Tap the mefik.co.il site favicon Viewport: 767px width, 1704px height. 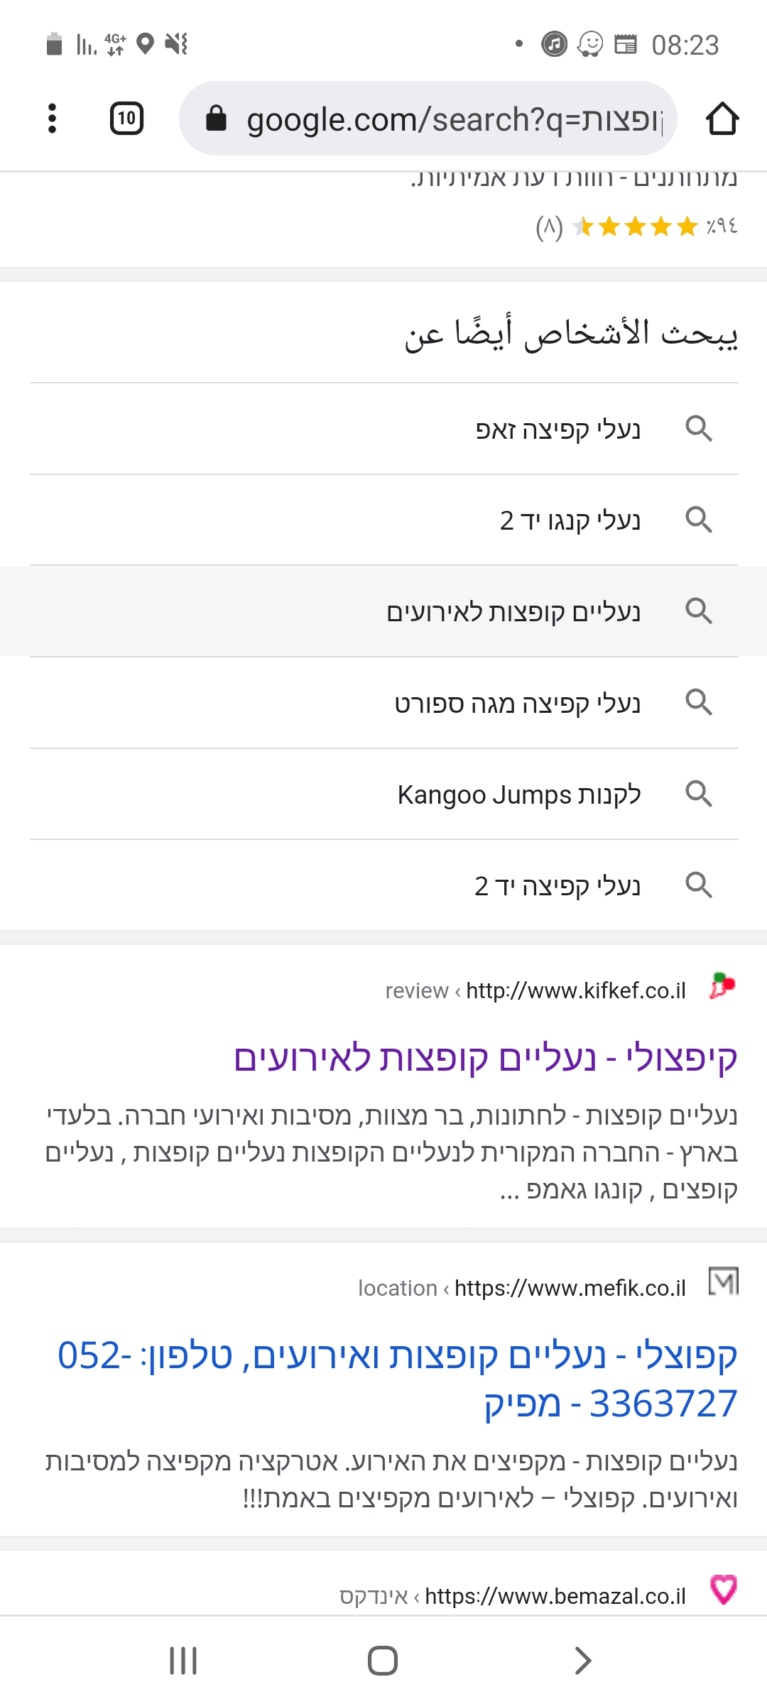(723, 1282)
